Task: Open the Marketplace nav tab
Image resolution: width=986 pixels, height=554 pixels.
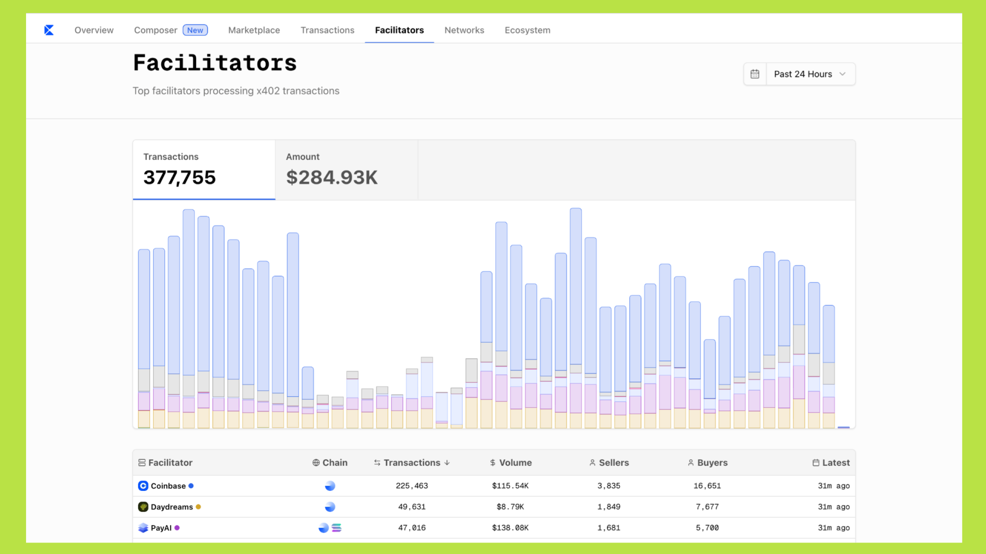Action: [x=254, y=30]
